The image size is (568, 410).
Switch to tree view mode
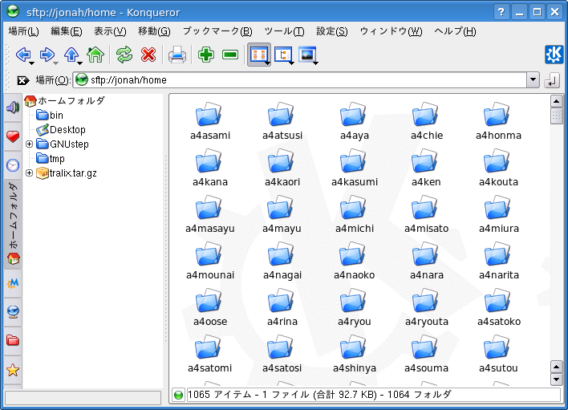(x=282, y=55)
